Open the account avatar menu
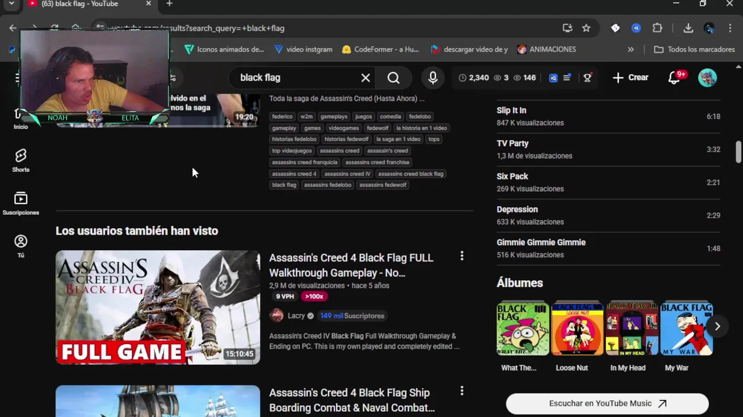This screenshot has width=743, height=417. tap(708, 78)
